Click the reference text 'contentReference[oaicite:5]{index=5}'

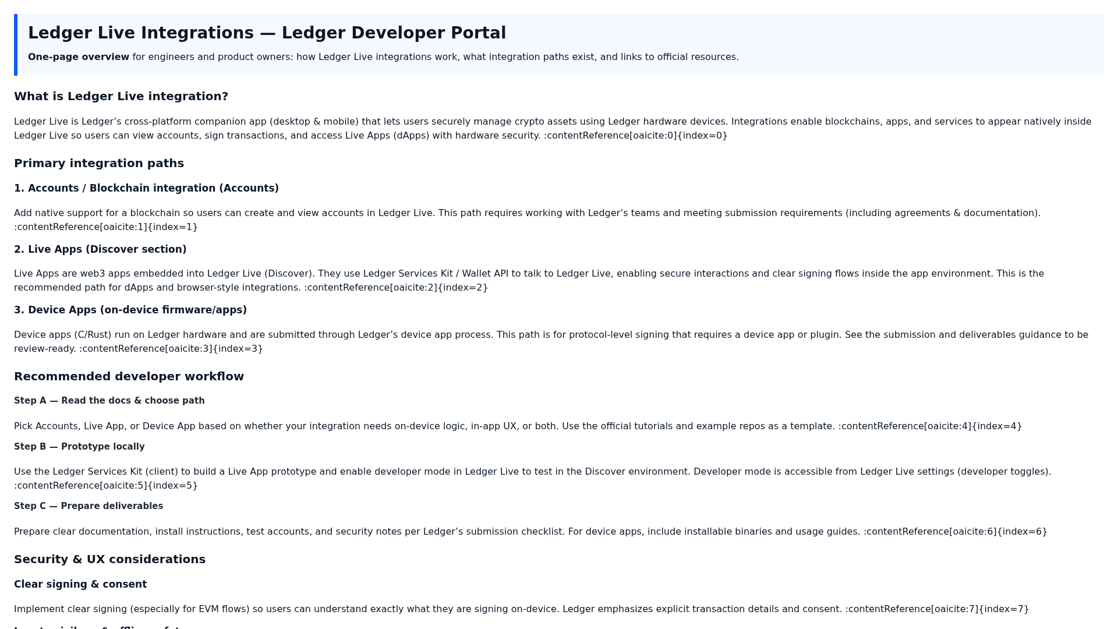(x=108, y=486)
